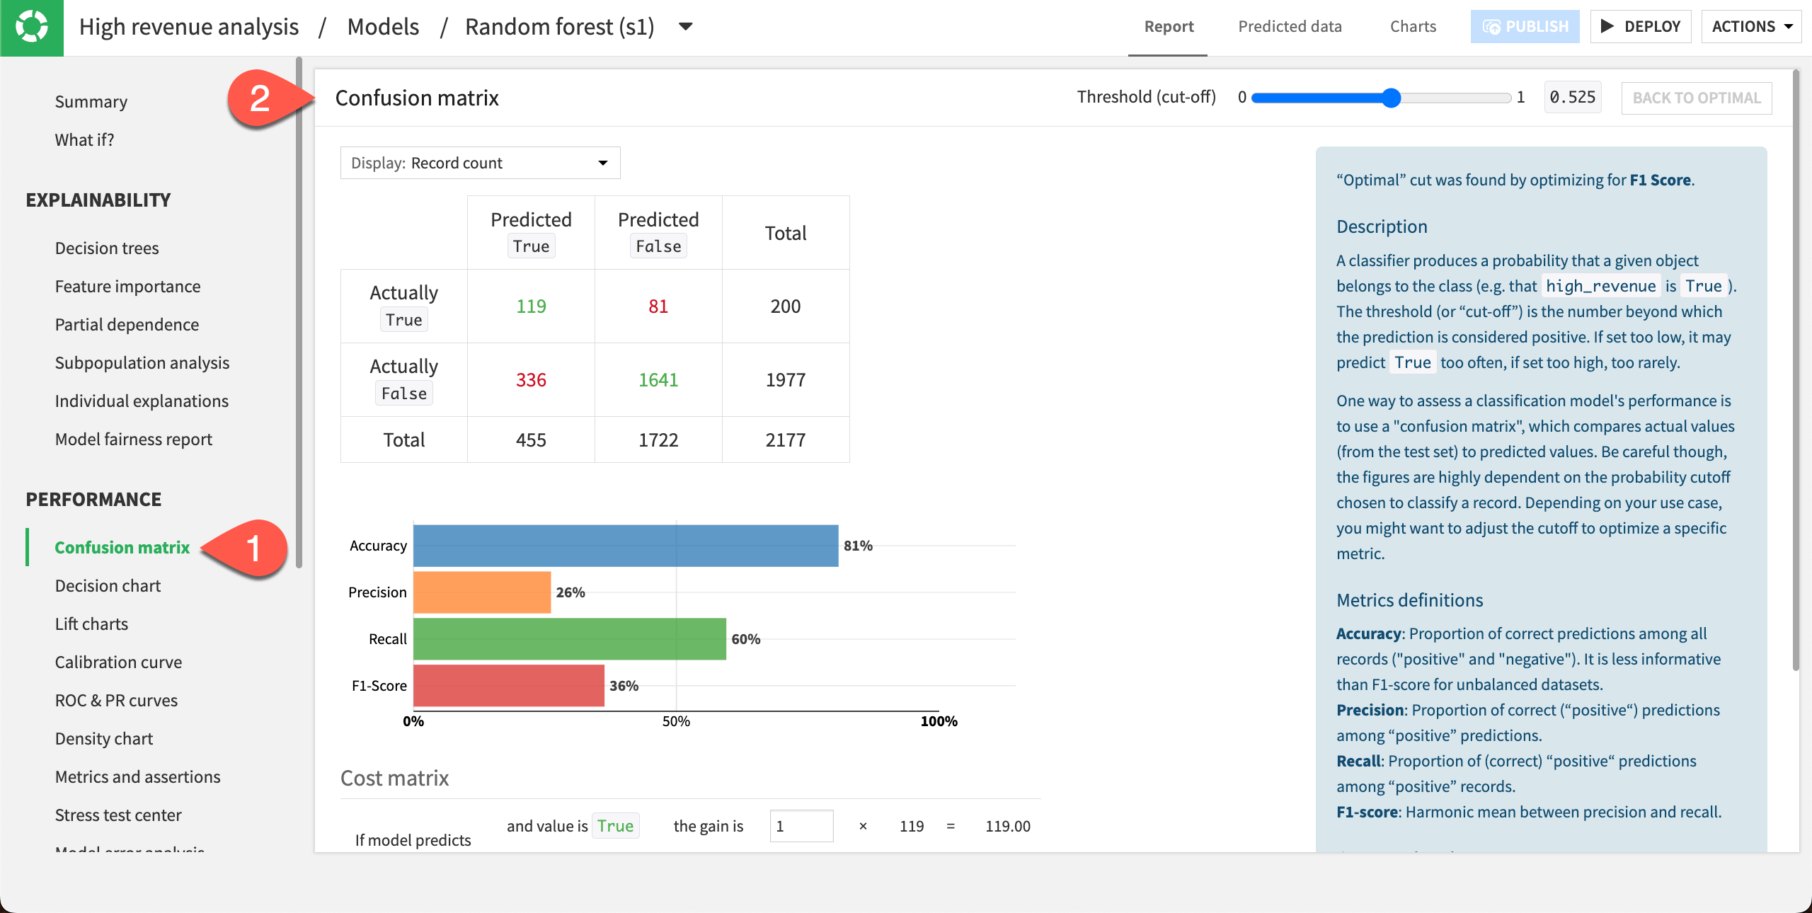
Task: Click the PUBLISH button
Action: (x=1525, y=27)
